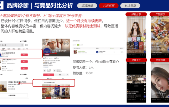The width and height of the screenshot is (169, 107).
Task: Open the 达人带货 pill tab
Action: tap(130, 6)
